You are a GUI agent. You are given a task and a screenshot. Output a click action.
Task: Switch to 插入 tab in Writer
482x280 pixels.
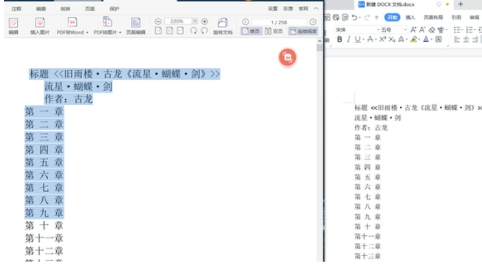pos(410,17)
